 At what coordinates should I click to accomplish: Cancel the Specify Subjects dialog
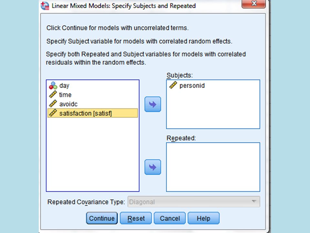170,218
